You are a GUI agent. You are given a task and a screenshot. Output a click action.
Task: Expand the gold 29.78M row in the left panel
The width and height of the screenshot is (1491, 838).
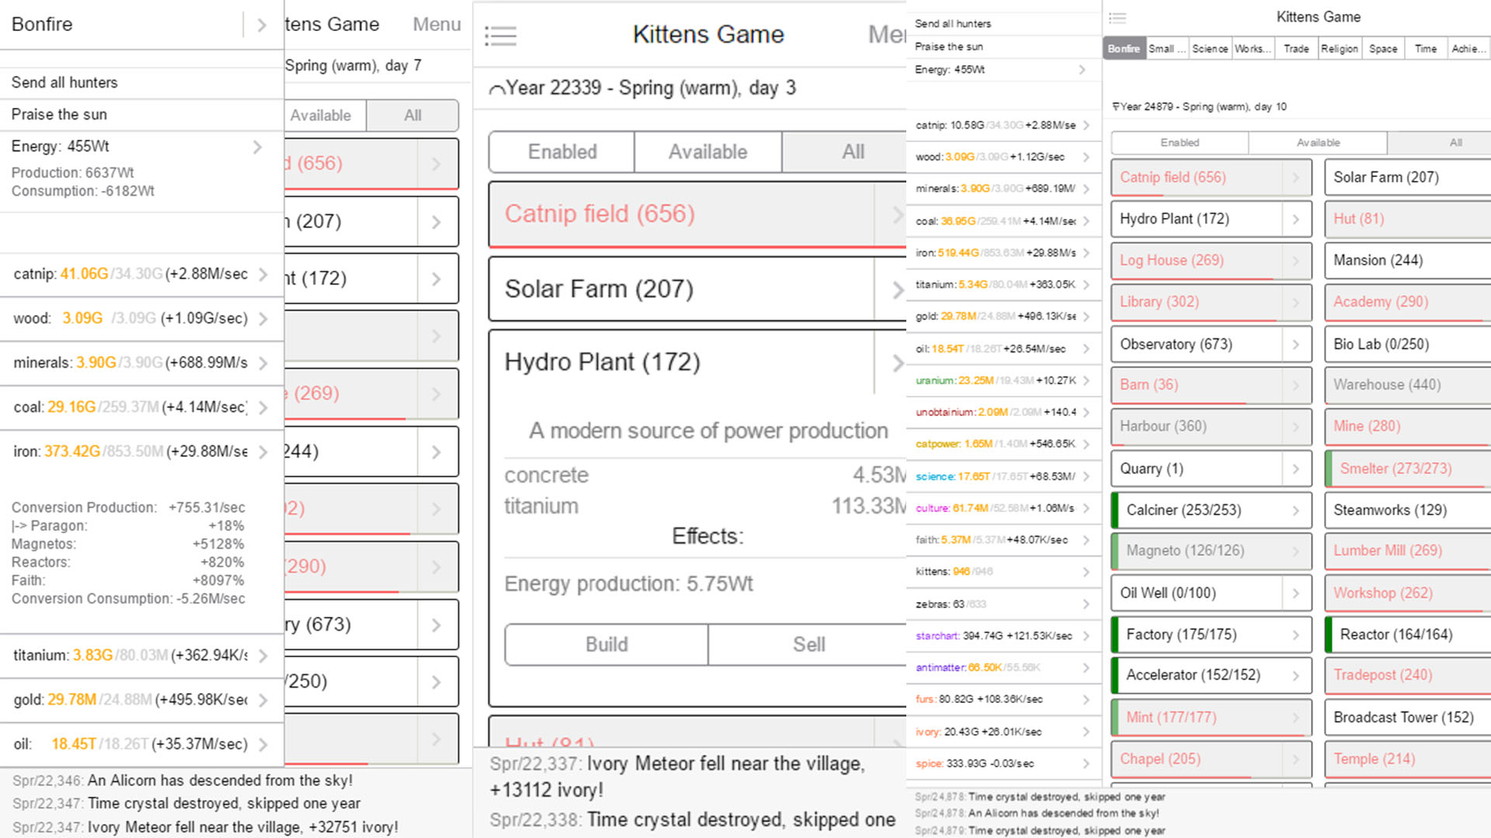[263, 700]
